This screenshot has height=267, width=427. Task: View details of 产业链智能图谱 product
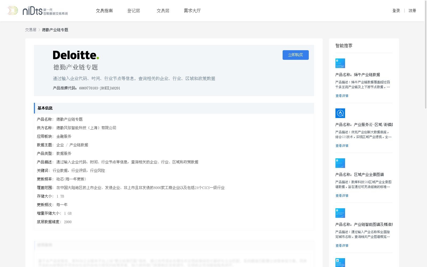coord(342,246)
